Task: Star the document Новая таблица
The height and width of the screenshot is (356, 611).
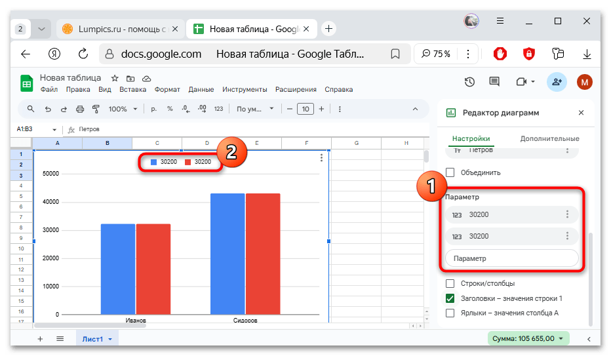Action: (115, 77)
